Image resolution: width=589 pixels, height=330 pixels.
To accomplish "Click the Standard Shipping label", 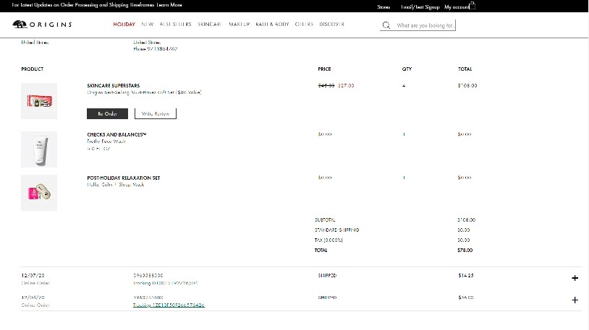I will pyautogui.click(x=336, y=230).
